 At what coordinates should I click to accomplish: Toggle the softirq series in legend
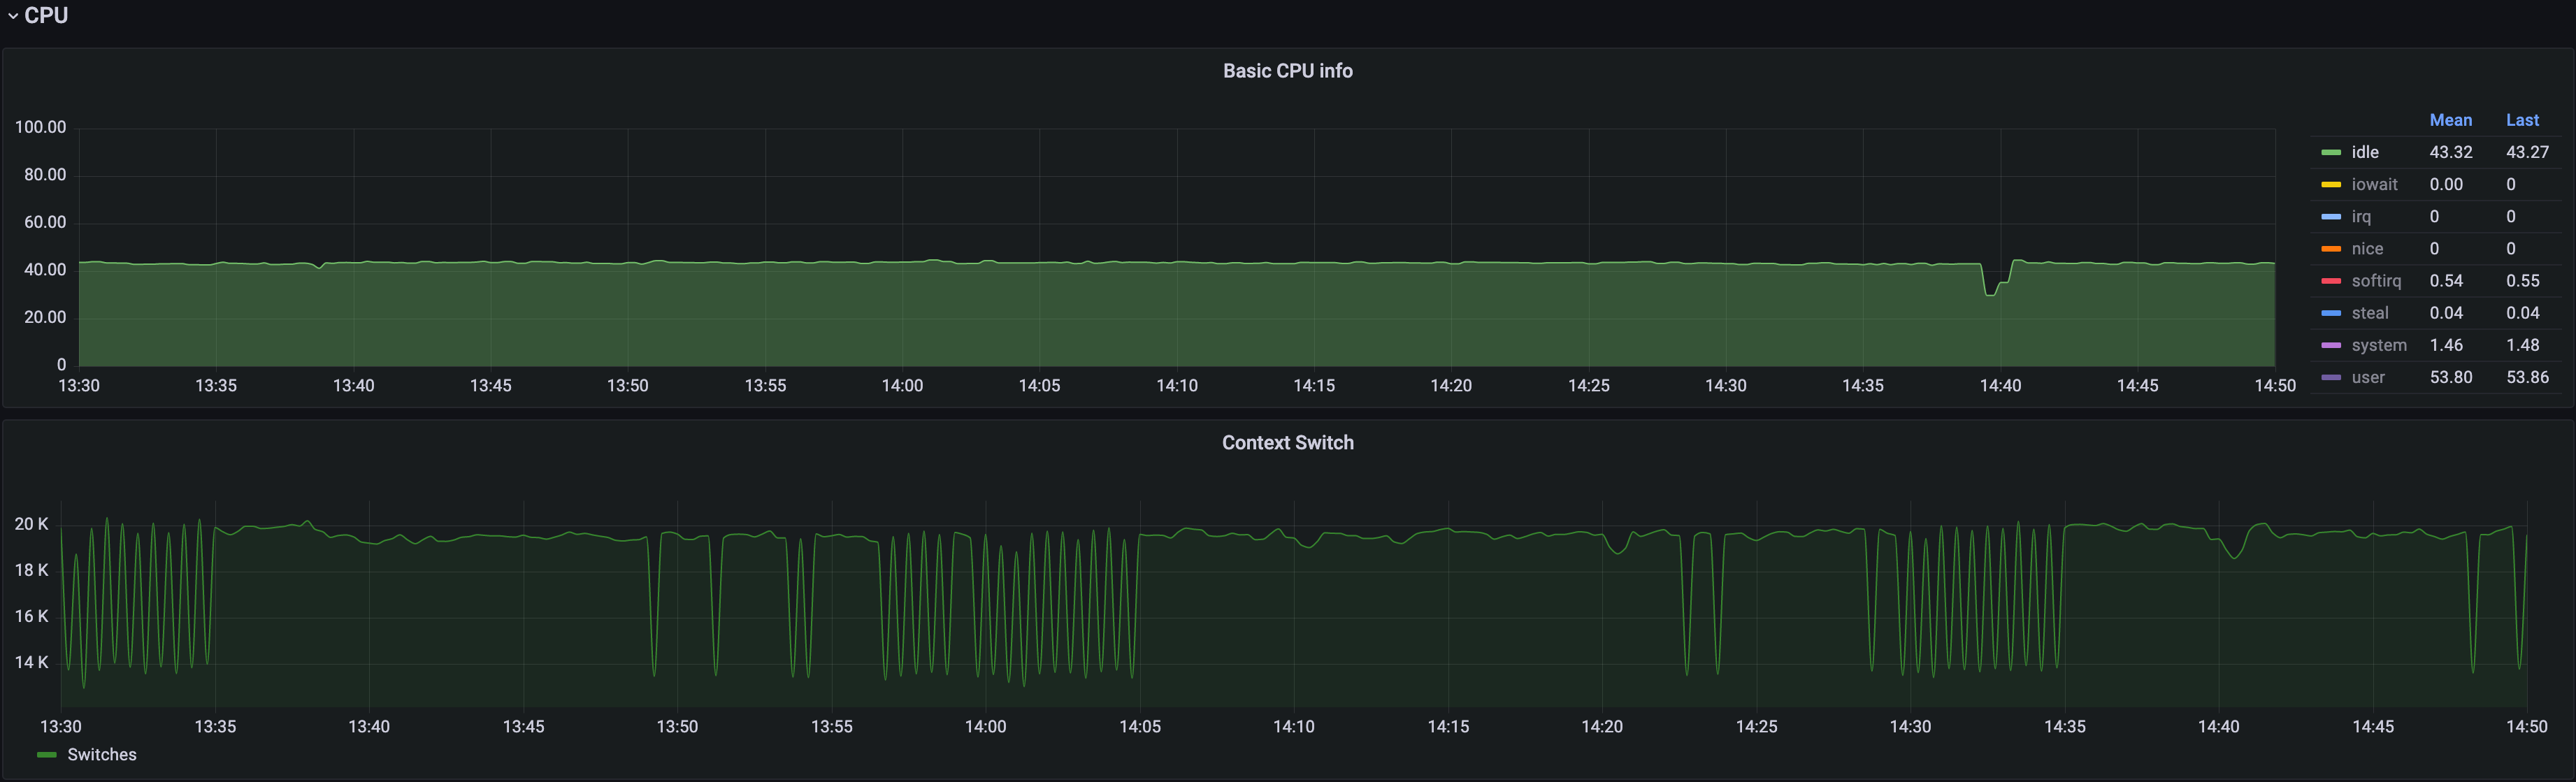coord(2376,281)
